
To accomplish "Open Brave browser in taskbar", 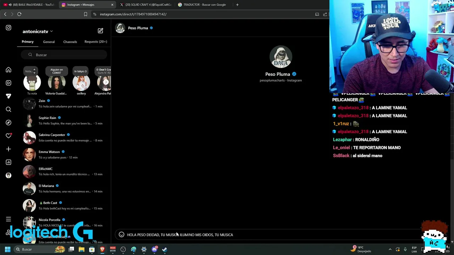I will 103,249.
